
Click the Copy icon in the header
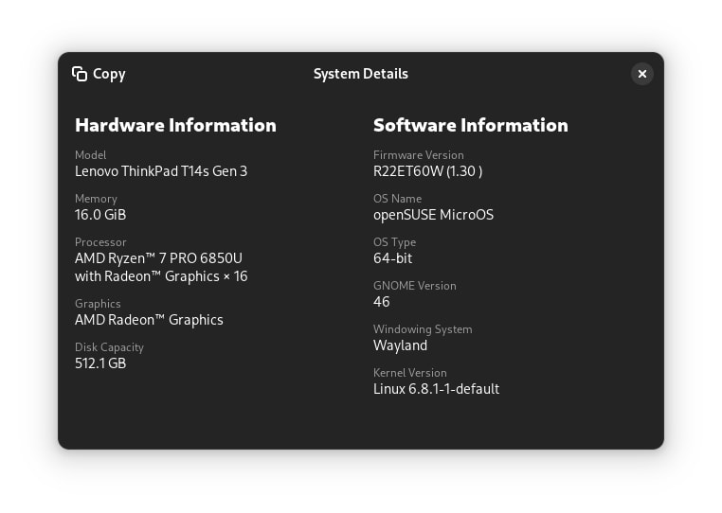(x=80, y=74)
